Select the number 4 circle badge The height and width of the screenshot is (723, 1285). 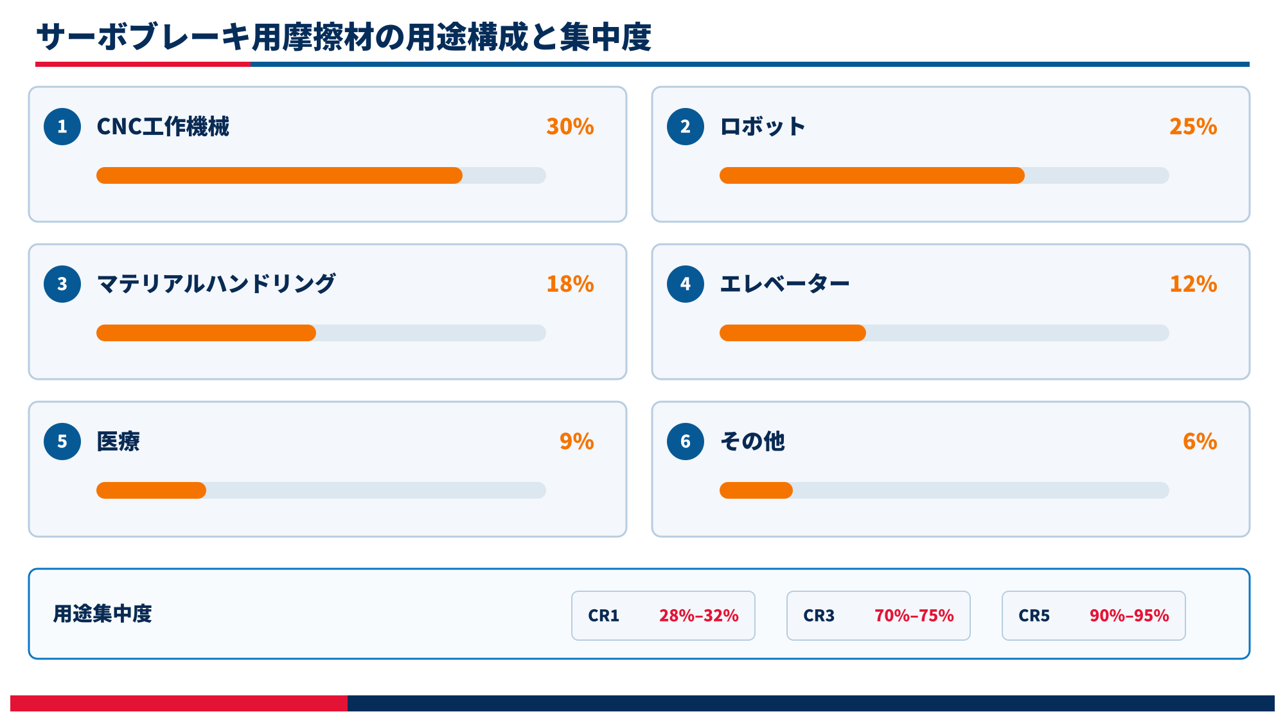pos(686,284)
